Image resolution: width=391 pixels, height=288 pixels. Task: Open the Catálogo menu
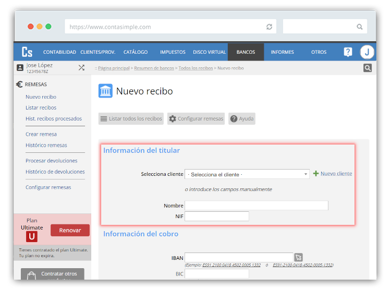[x=136, y=52]
